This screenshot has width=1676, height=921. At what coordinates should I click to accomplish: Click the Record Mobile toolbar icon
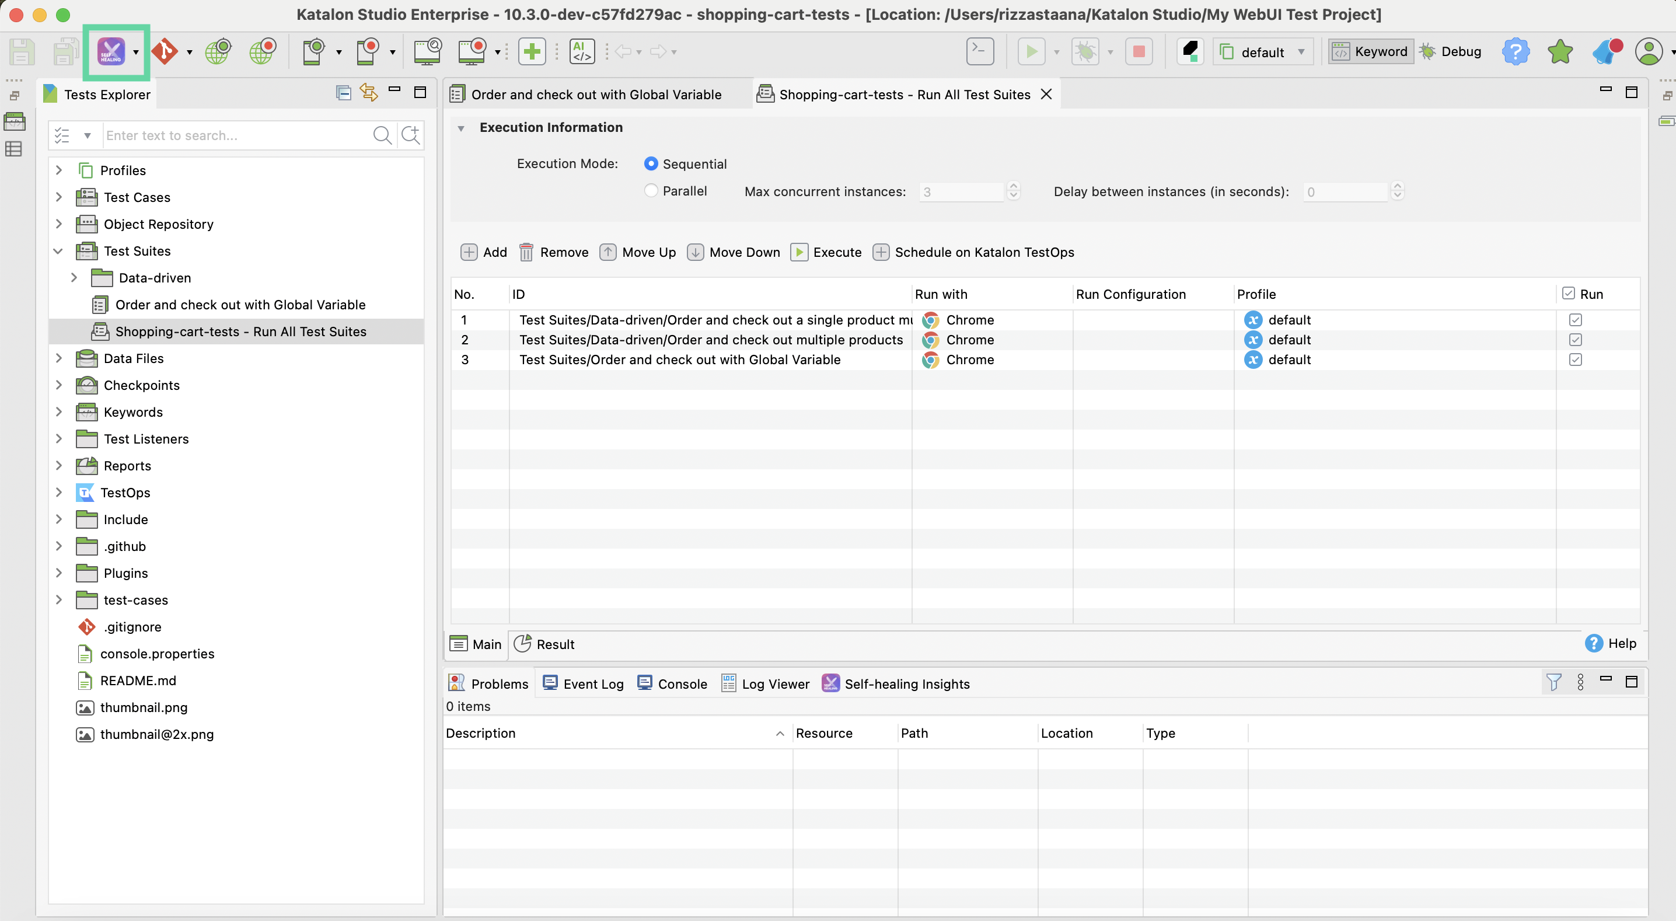367,51
